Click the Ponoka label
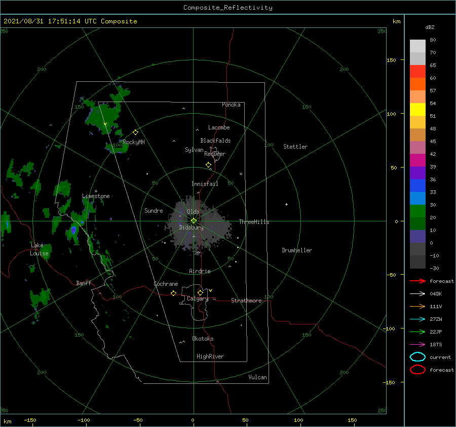This screenshot has height=427, width=456. point(231,105)
